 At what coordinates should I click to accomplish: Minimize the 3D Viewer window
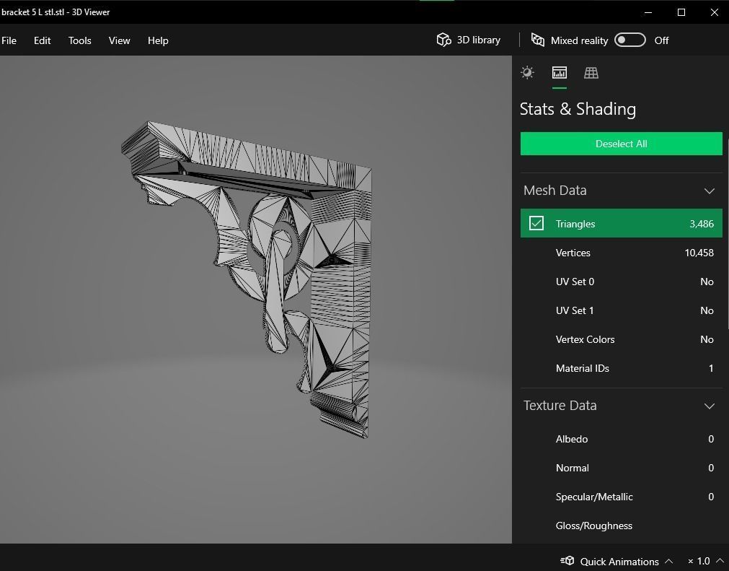[x=648, y=12]
